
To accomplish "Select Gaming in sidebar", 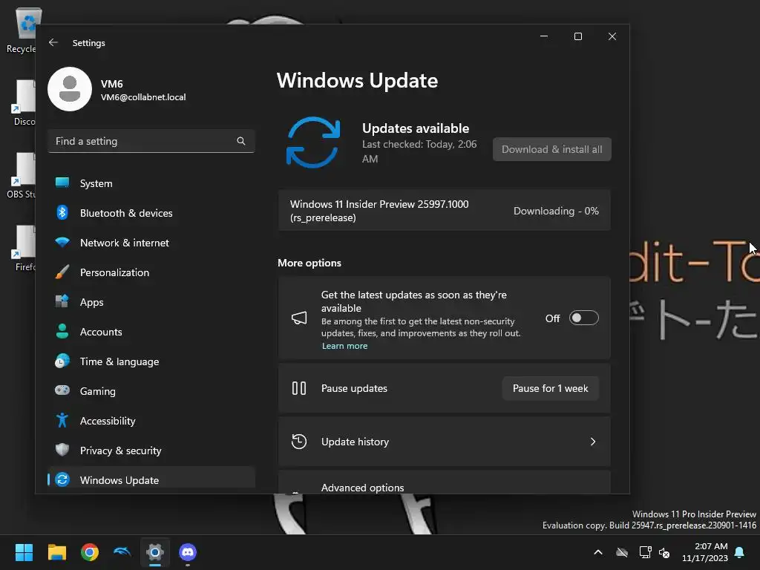I will tap(151, 390).
